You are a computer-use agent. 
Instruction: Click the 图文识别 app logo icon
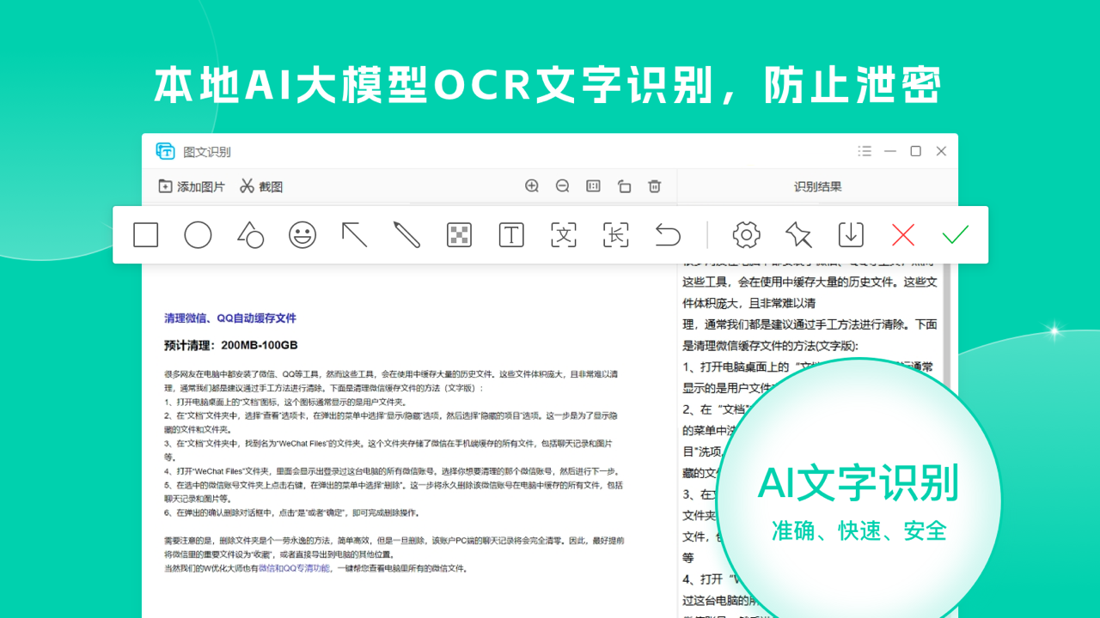[165, 151]
